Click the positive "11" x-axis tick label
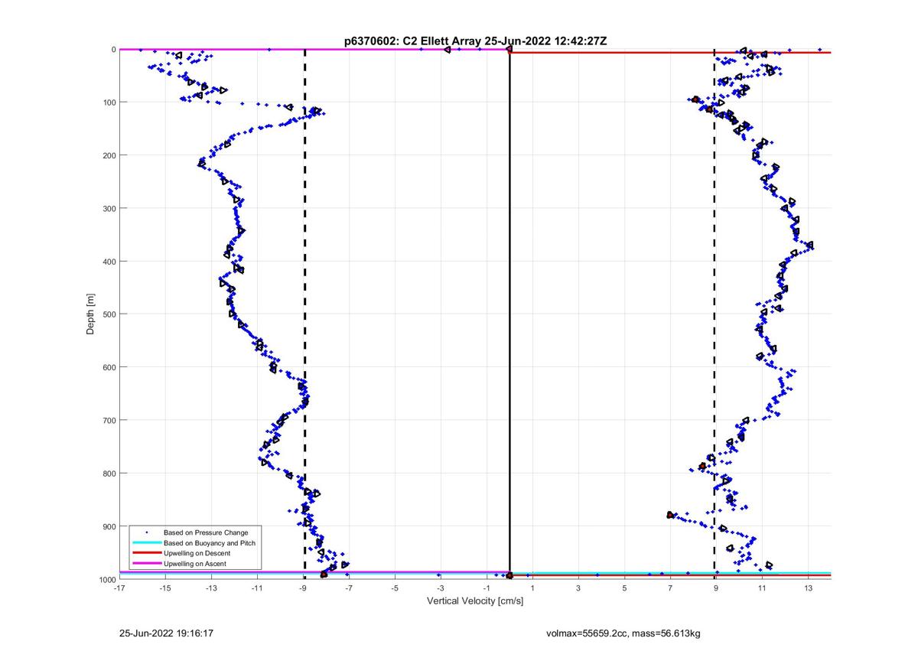Screen dimensions: 918x651 (x=762, y=588)
